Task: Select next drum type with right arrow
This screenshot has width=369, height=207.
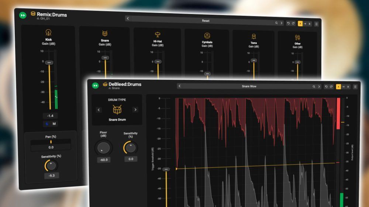Action: click(x=135, y=110)
